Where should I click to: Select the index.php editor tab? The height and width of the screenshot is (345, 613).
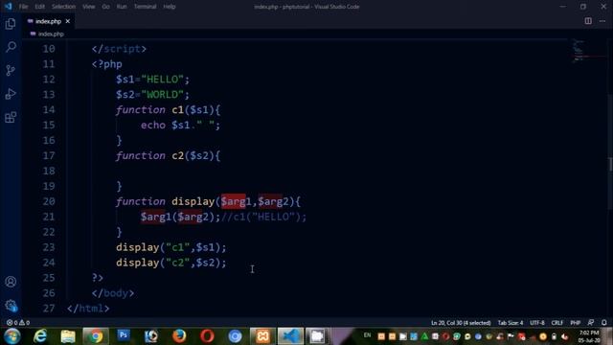49,21
